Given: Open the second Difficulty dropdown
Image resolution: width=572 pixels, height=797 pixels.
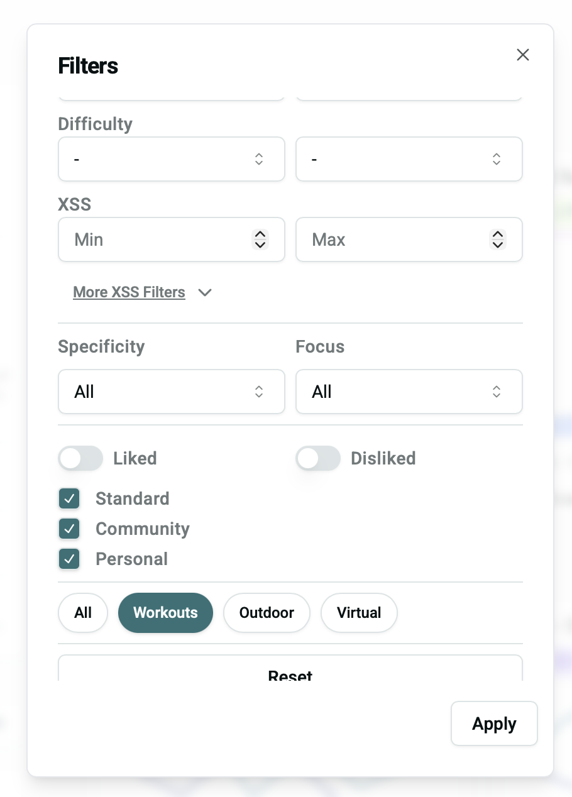Looking at the screenshot, I should pyautogui.click(x=409, y=159).
